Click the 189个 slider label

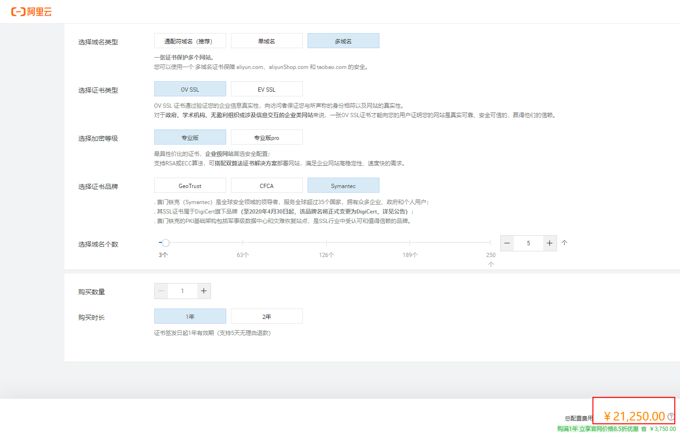[410, 255]
